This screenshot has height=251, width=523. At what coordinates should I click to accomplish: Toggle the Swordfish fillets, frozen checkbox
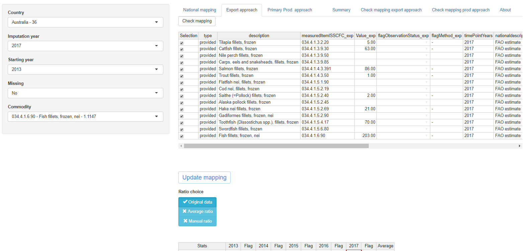(x=182, y=130)
